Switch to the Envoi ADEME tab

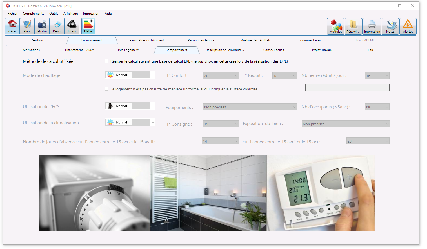coord(365,40)
